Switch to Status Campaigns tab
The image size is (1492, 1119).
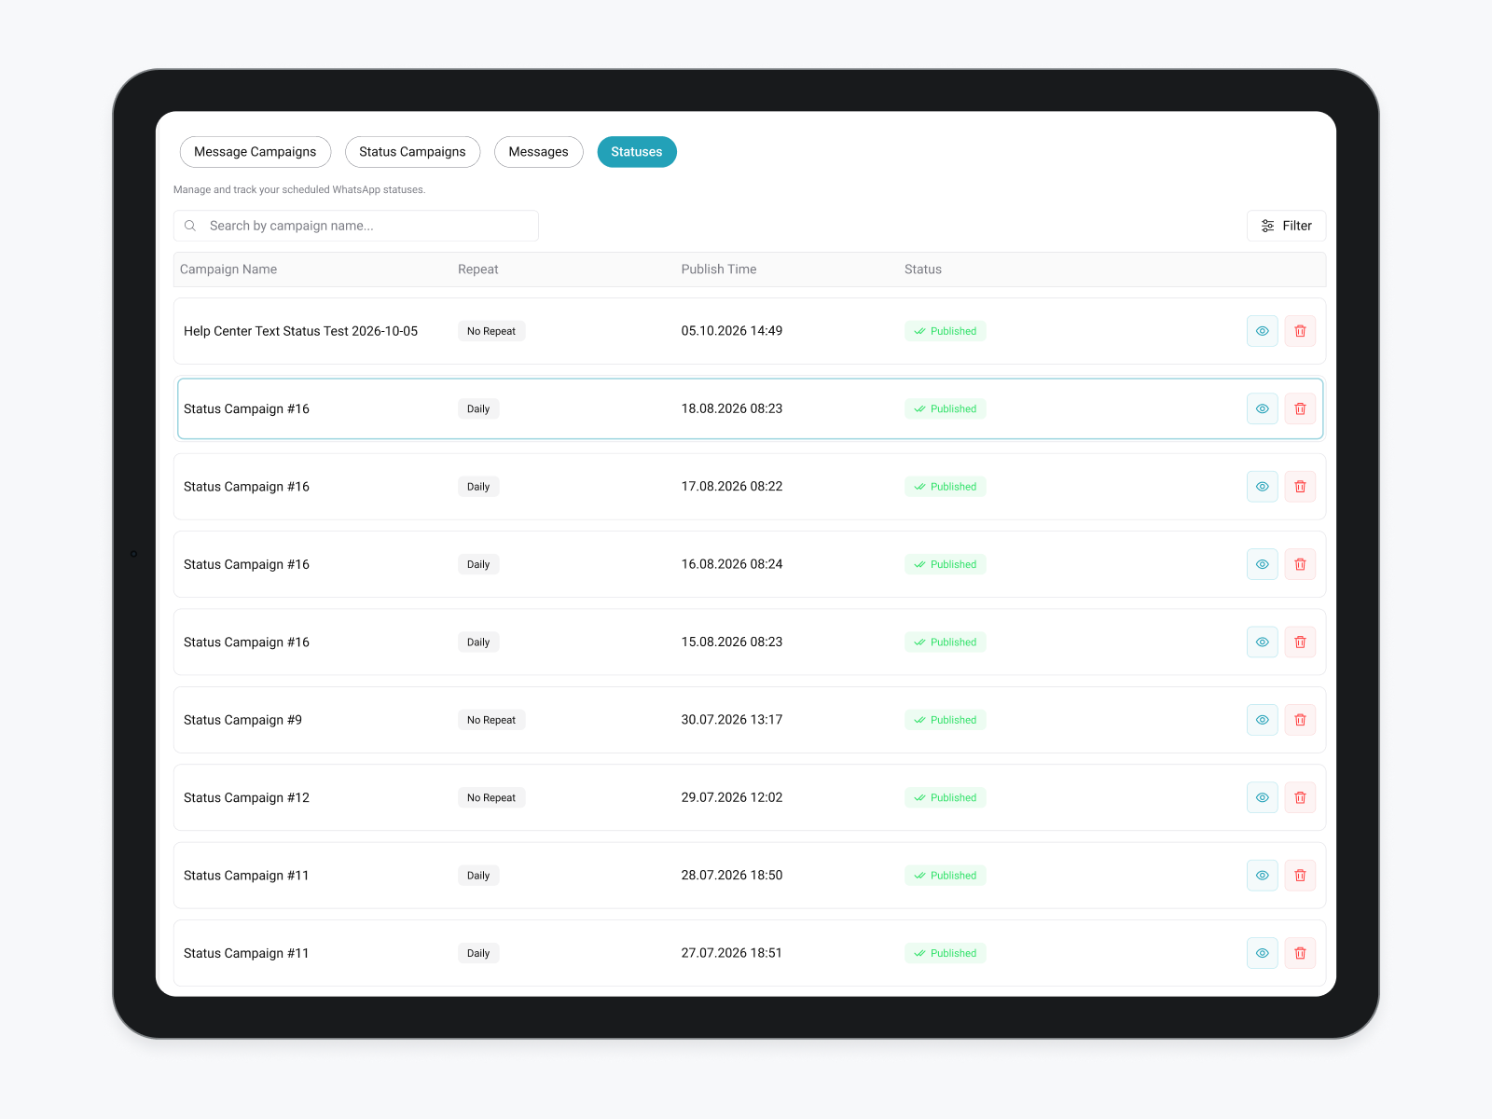(412, 152)
